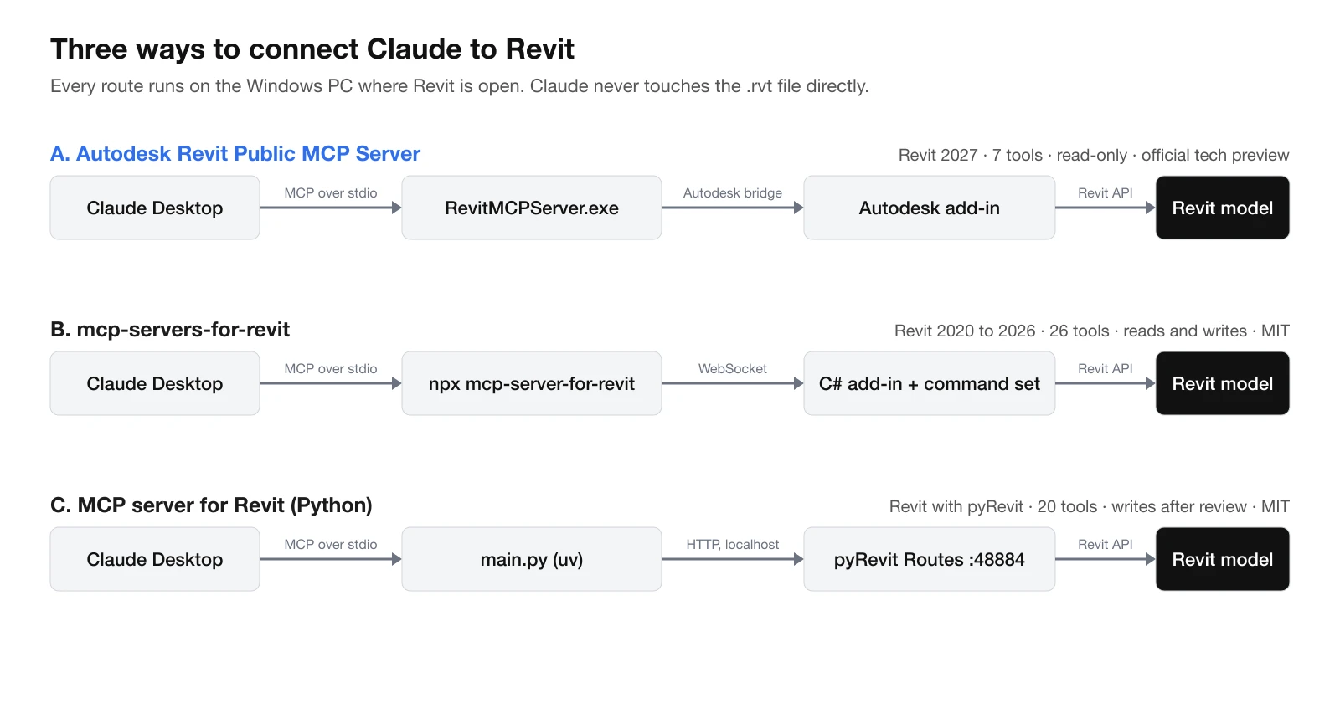1340x703 pixels.
Task: Click the 'Revit API' label in row B
Action: pyautogui.click(x=1105, y=368)
